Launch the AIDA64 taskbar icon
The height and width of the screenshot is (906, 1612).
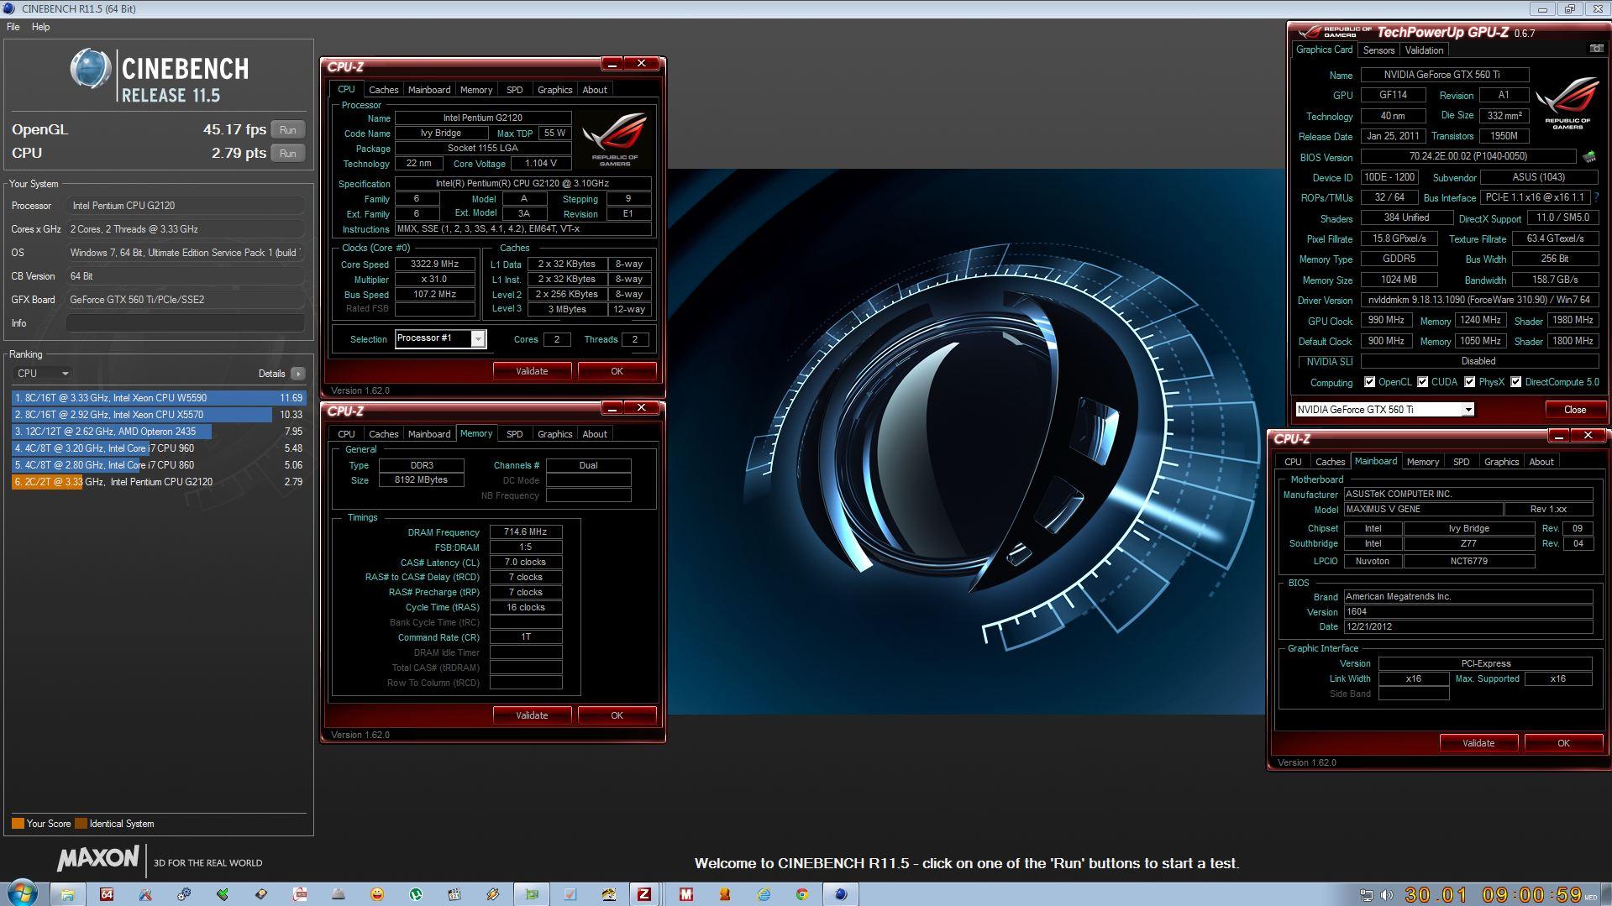(x=107, y=894)
